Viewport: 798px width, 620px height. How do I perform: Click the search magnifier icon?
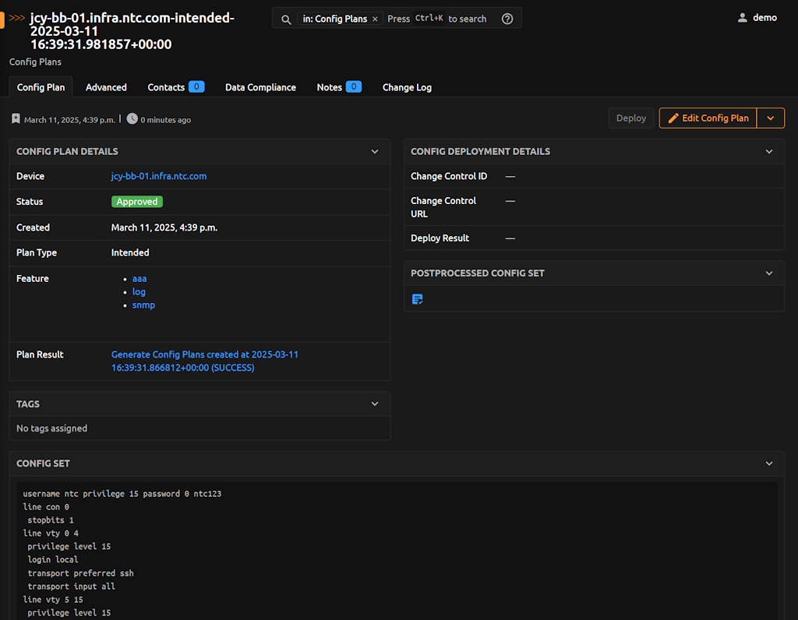[284, 18]
